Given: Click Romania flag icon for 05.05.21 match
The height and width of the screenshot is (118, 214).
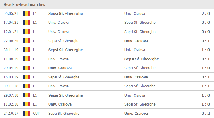Looking at the screenshot, I should pyautogui.click(x=26, y=13).
